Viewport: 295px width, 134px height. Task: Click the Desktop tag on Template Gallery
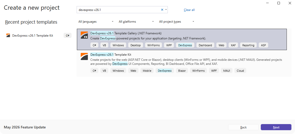pos(136,45)
